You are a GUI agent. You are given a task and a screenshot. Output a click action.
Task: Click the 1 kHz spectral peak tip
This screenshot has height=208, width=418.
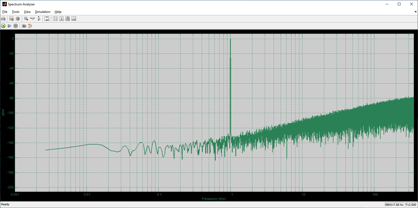pyautogui.click(x=231, y=39)
